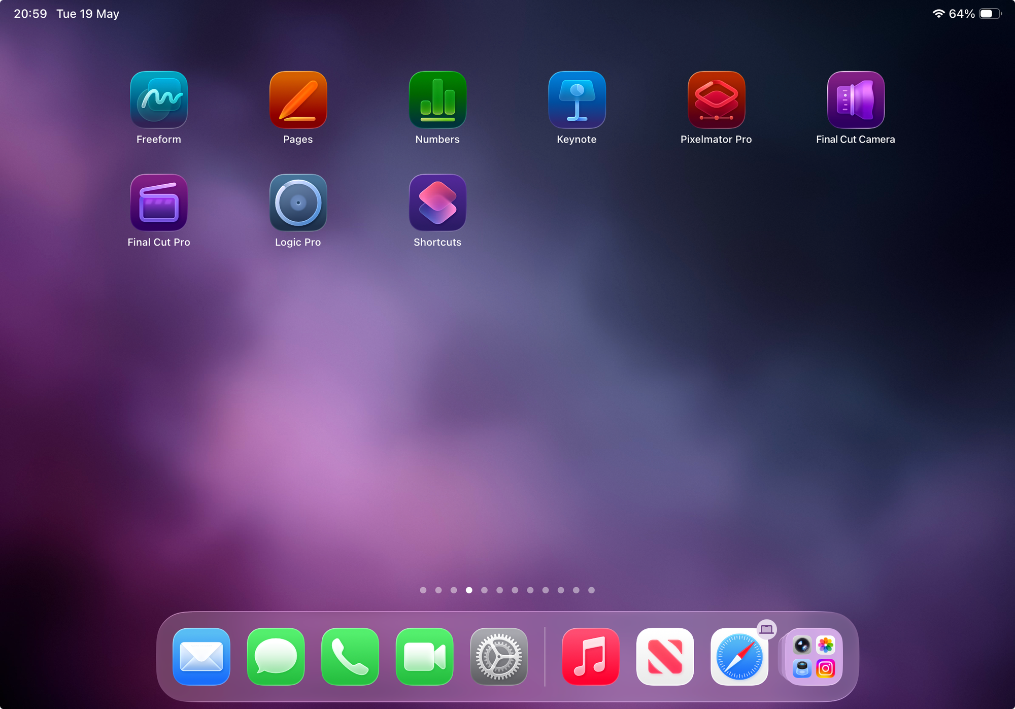Tap the Shortcuts label

click(x=437, y=242)
